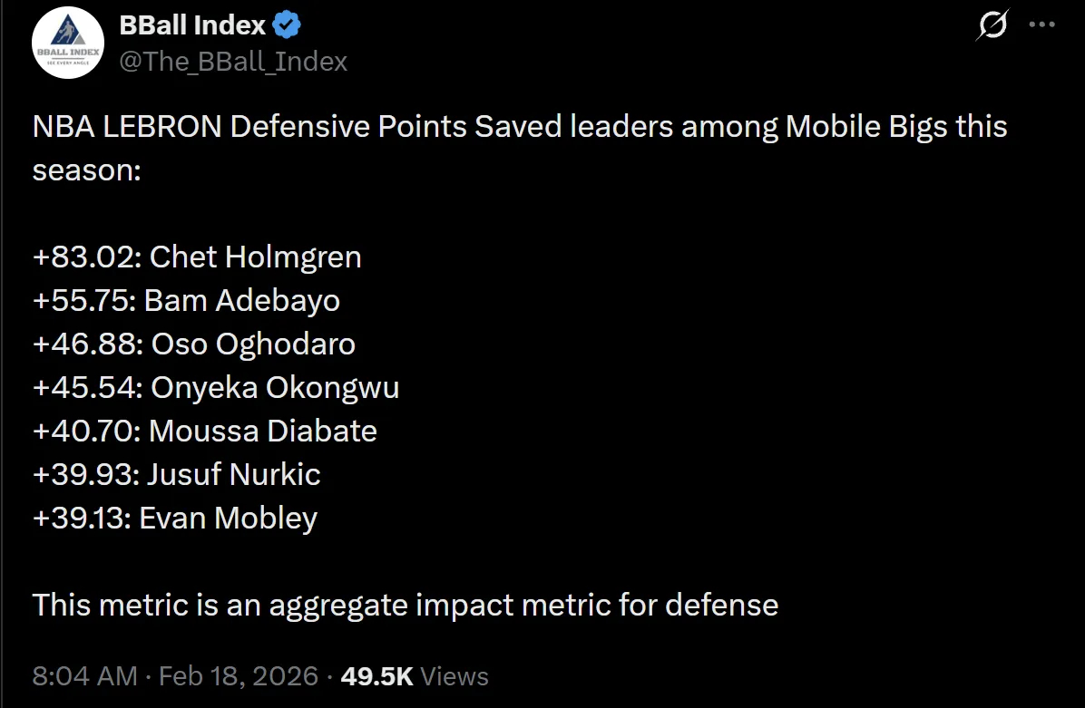Screen dimensions: 1085x708
Task: Click the Evan Mobley +39.13 line
Action: (x=175, y=518)
